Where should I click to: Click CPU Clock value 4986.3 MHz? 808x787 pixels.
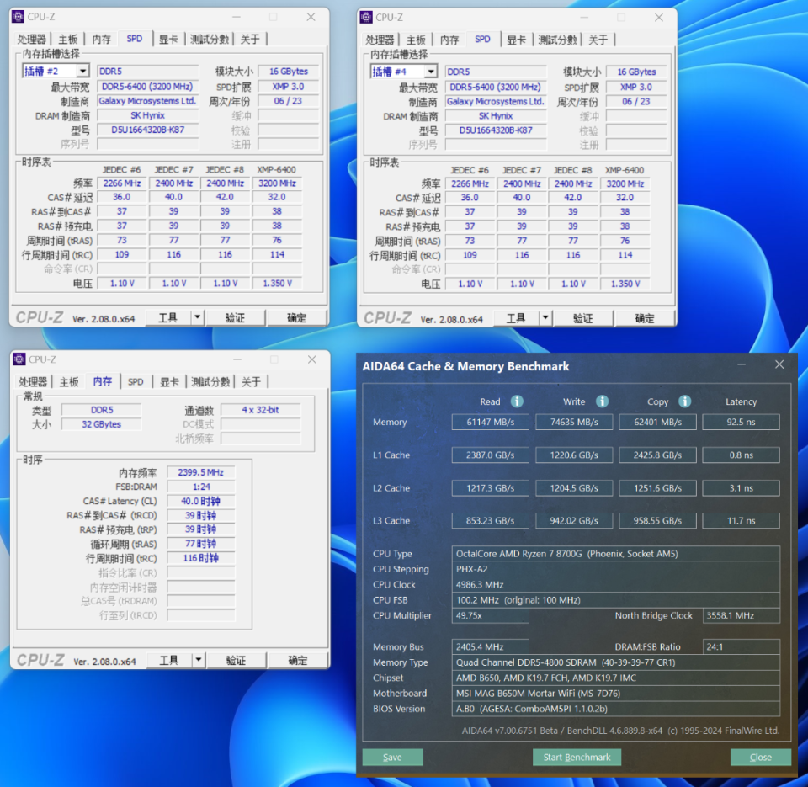tap(616, 584)
